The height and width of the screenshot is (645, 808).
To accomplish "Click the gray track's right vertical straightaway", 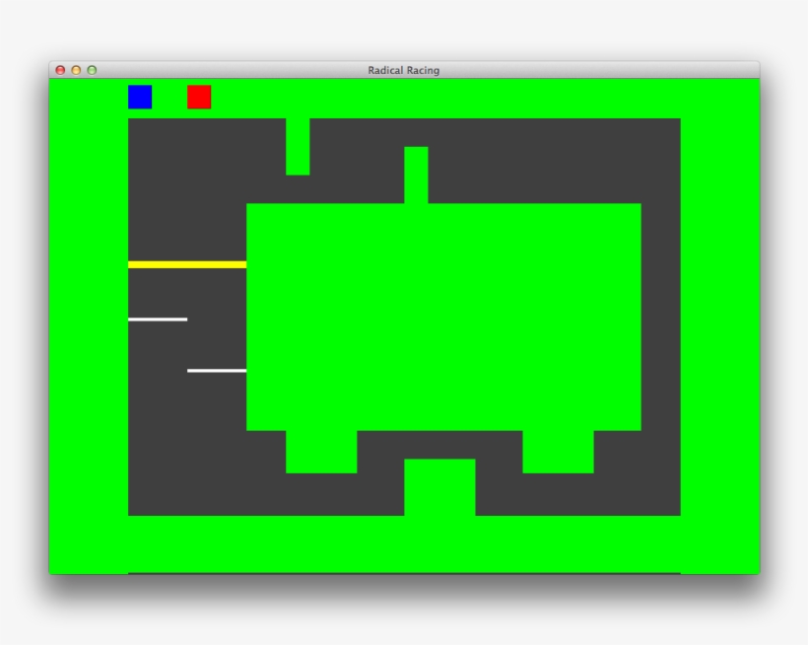I will click(660, 316).
